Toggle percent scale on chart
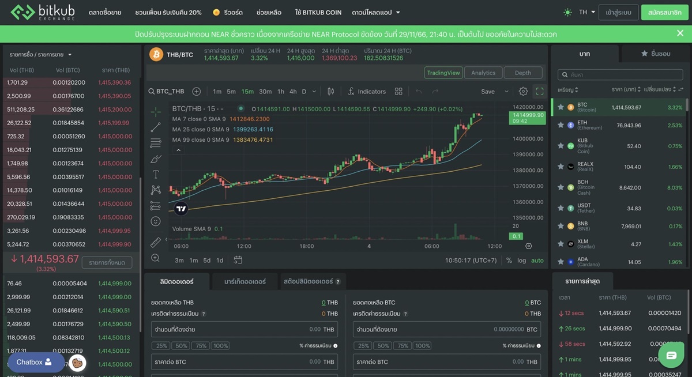This screenshot has width=692, height=377. pos(509,261)
